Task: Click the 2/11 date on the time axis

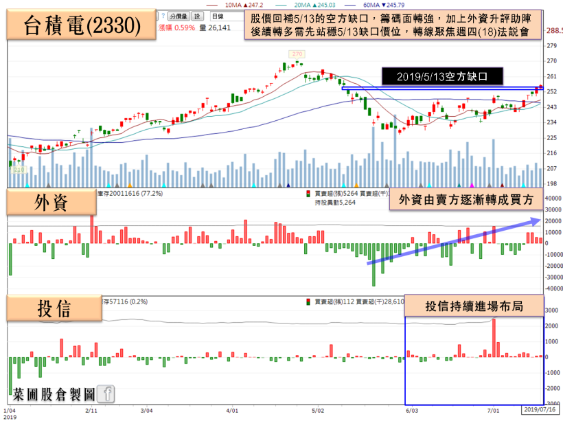Action: pos(91,410)
